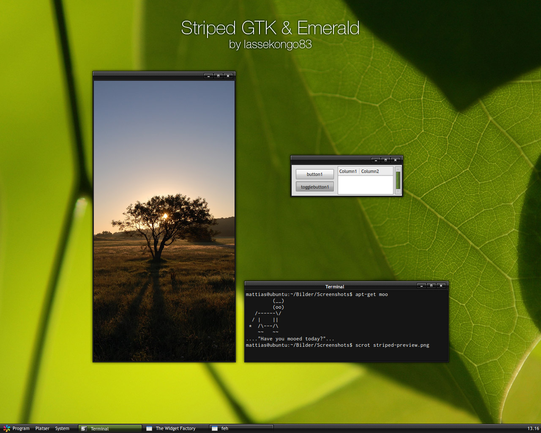Screen dimensions: 541x433
Task: Close the Terminal window
Action: tap(441, 286)
